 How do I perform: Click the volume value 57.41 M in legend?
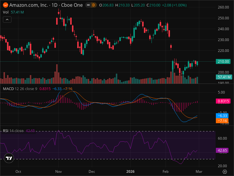point(17,12)
